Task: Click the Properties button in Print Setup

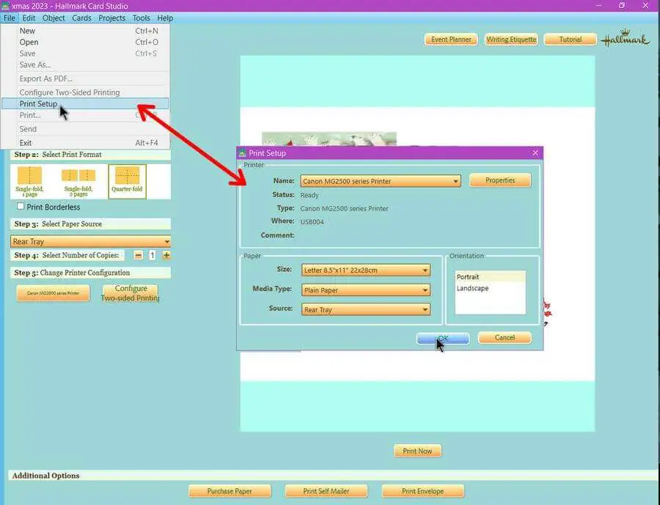Action: [x=500, y=180]
